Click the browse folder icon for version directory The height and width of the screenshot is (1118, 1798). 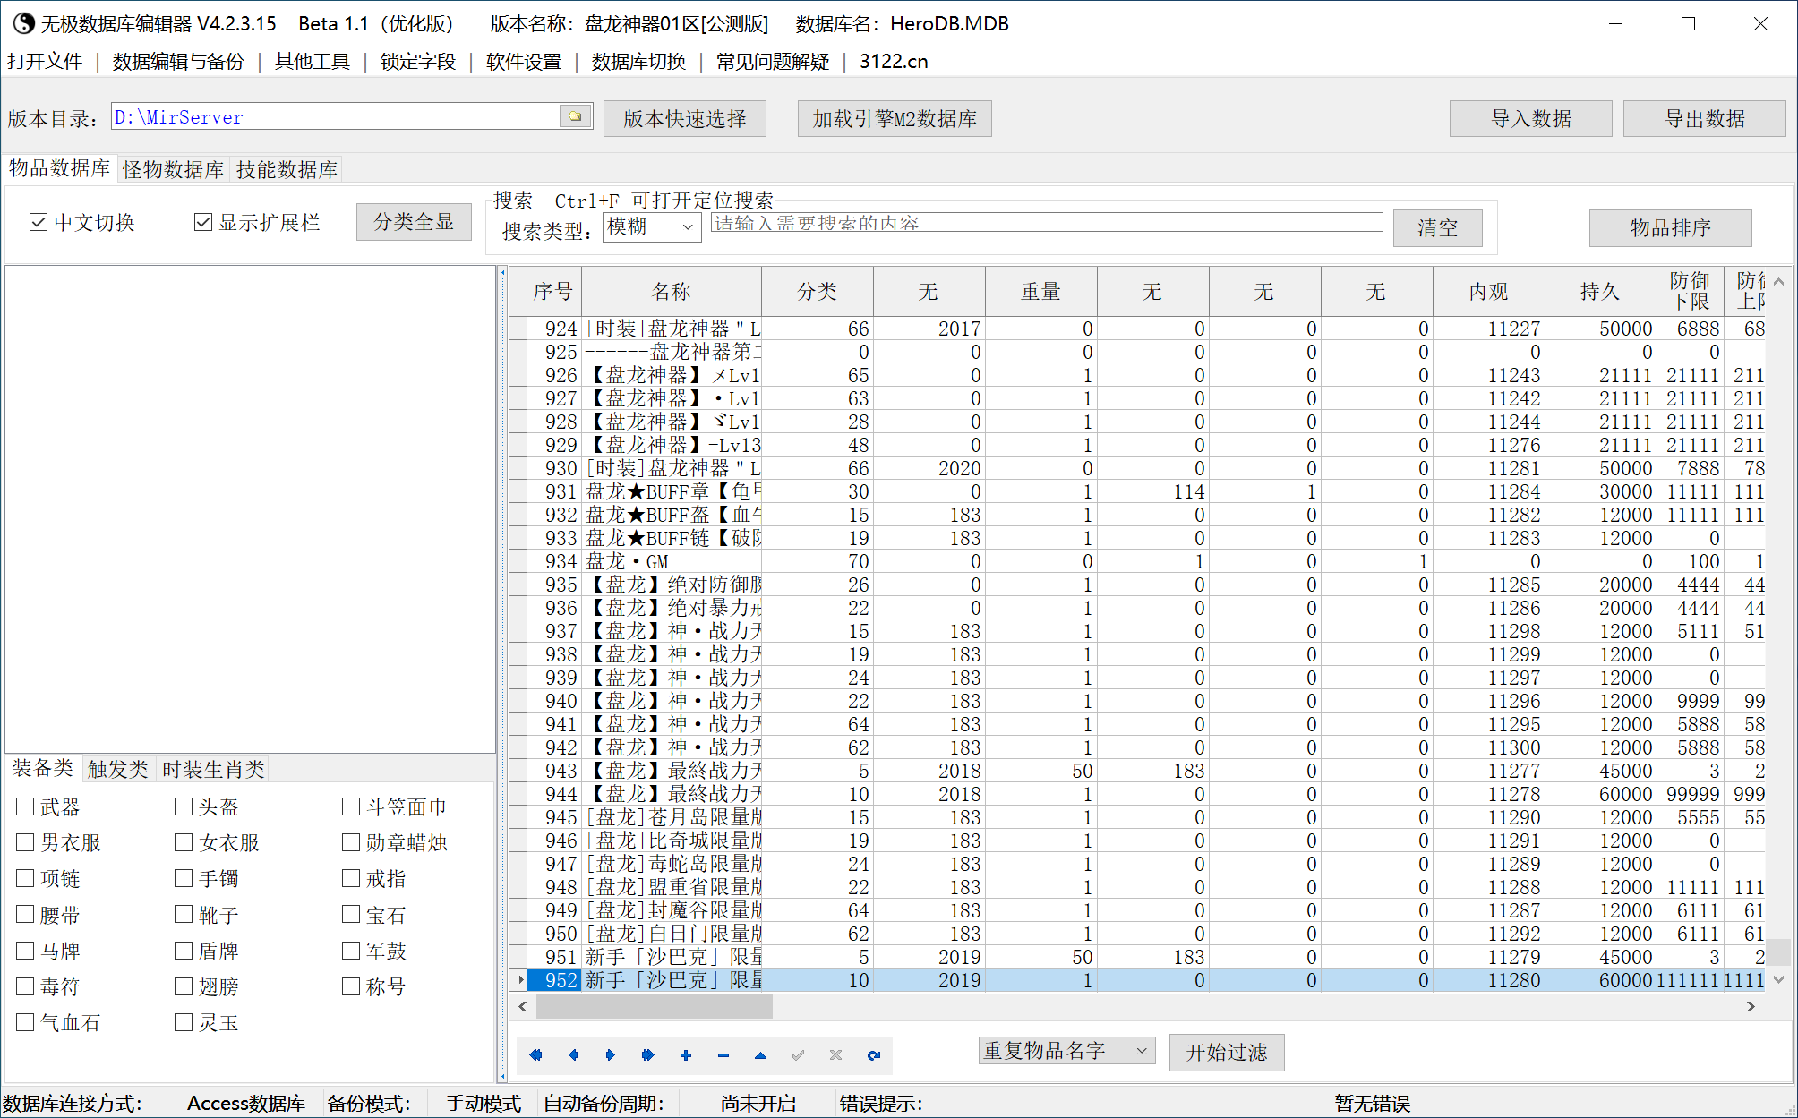575,116
